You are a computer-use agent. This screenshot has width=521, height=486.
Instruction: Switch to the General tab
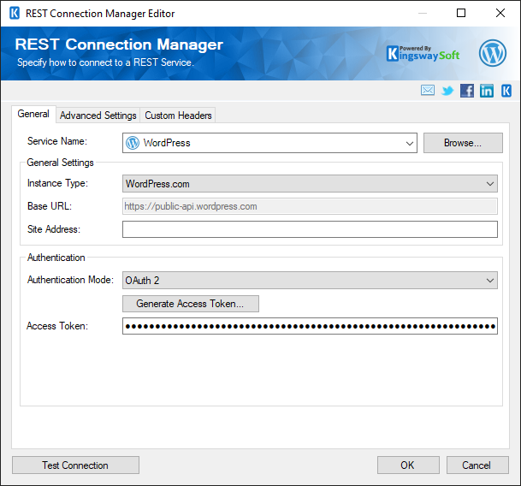click(x=33, y=114)
